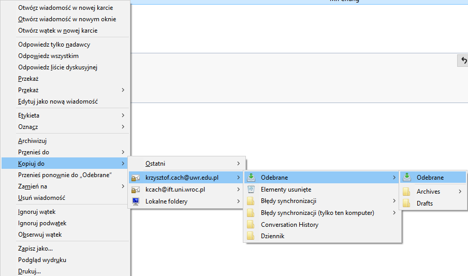Click the Archives folder icon
468x276 pixels.
407,192
